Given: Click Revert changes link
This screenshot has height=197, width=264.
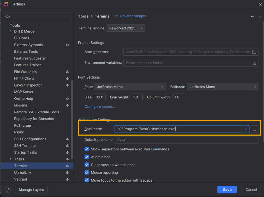Looking at the screenshot, I should [x=133, y=16].
